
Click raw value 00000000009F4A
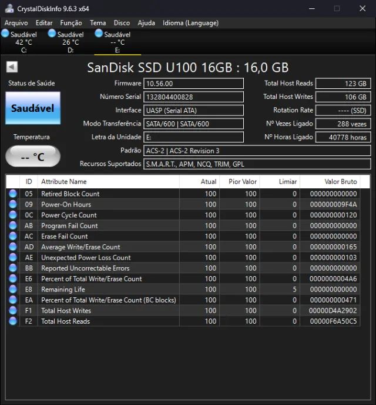[x=333, y=204]
